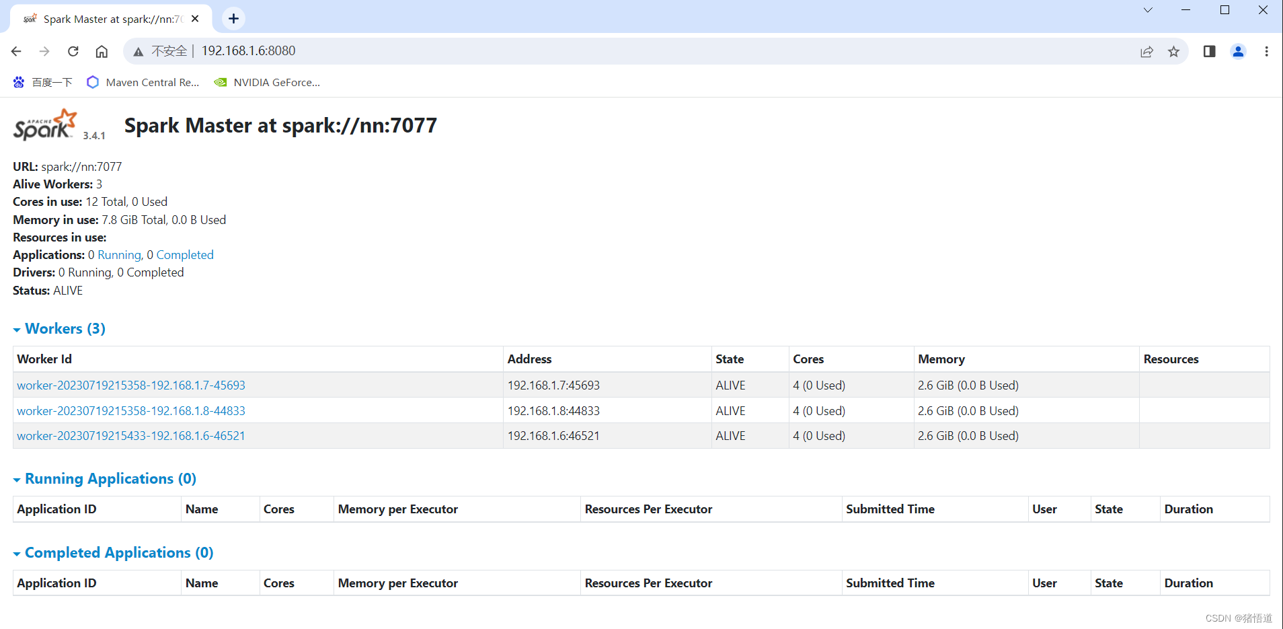Collapse the Completed Applications (0) section
Viewport: 1283px width, 629px height.
coord(113,552)
